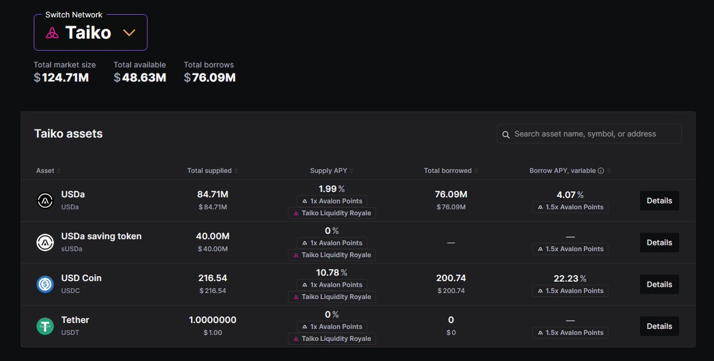Open Details for USDa
The height and width of the screenshot is (361, 714).
[x=659, y=200]
